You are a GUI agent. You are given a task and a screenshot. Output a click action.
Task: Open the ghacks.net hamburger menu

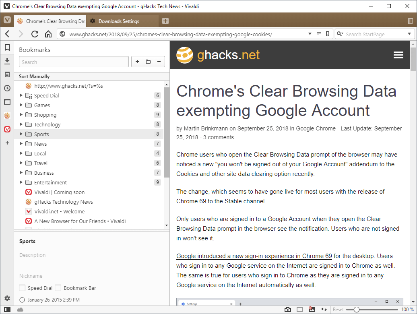click(x=398, y=55)
